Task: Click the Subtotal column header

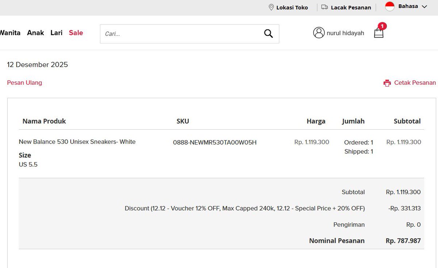Action: (x=407, y=121)
